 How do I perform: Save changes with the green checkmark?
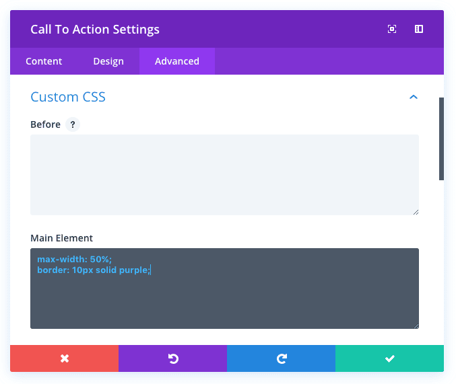pos(389,358)
